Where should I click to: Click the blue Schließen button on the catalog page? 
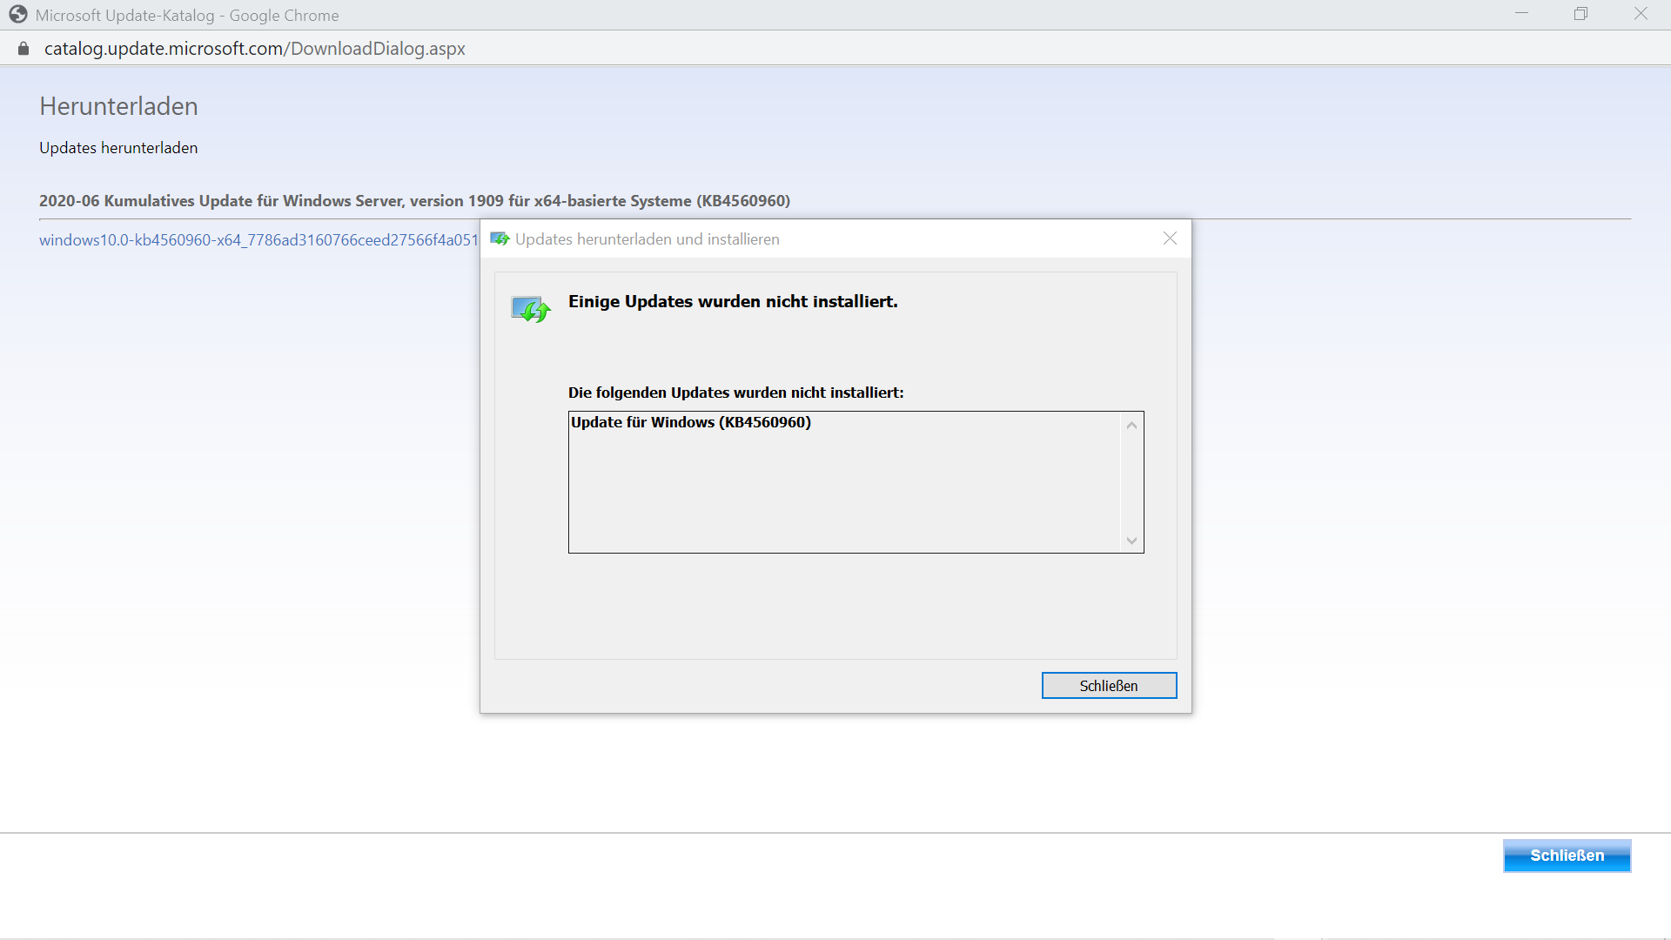coord(1567,856)
